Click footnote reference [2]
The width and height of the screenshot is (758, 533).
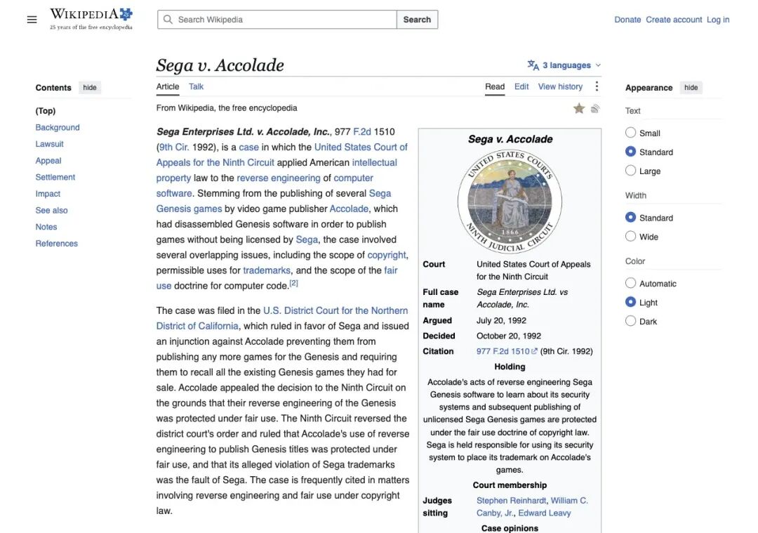293,284
